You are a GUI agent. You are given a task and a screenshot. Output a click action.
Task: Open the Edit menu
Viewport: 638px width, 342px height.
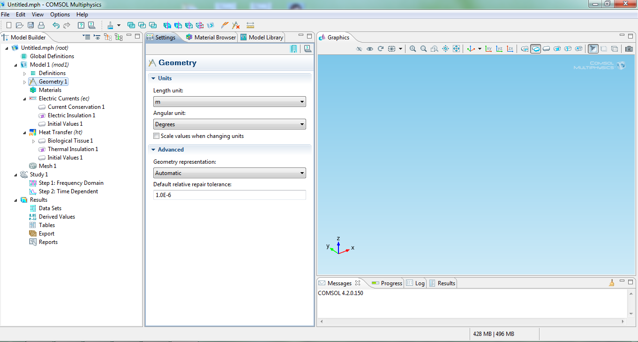tap(21, 15)
